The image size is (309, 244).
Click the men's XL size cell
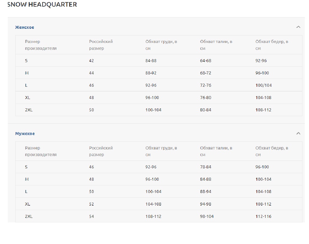pos(28,204)
